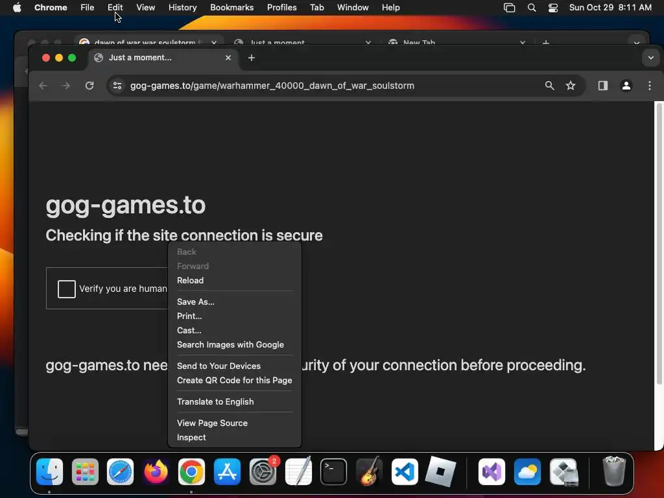This screenshot has width=664, height=498.
Task: Open App Store from the Dock
Action: click(227, 471)
